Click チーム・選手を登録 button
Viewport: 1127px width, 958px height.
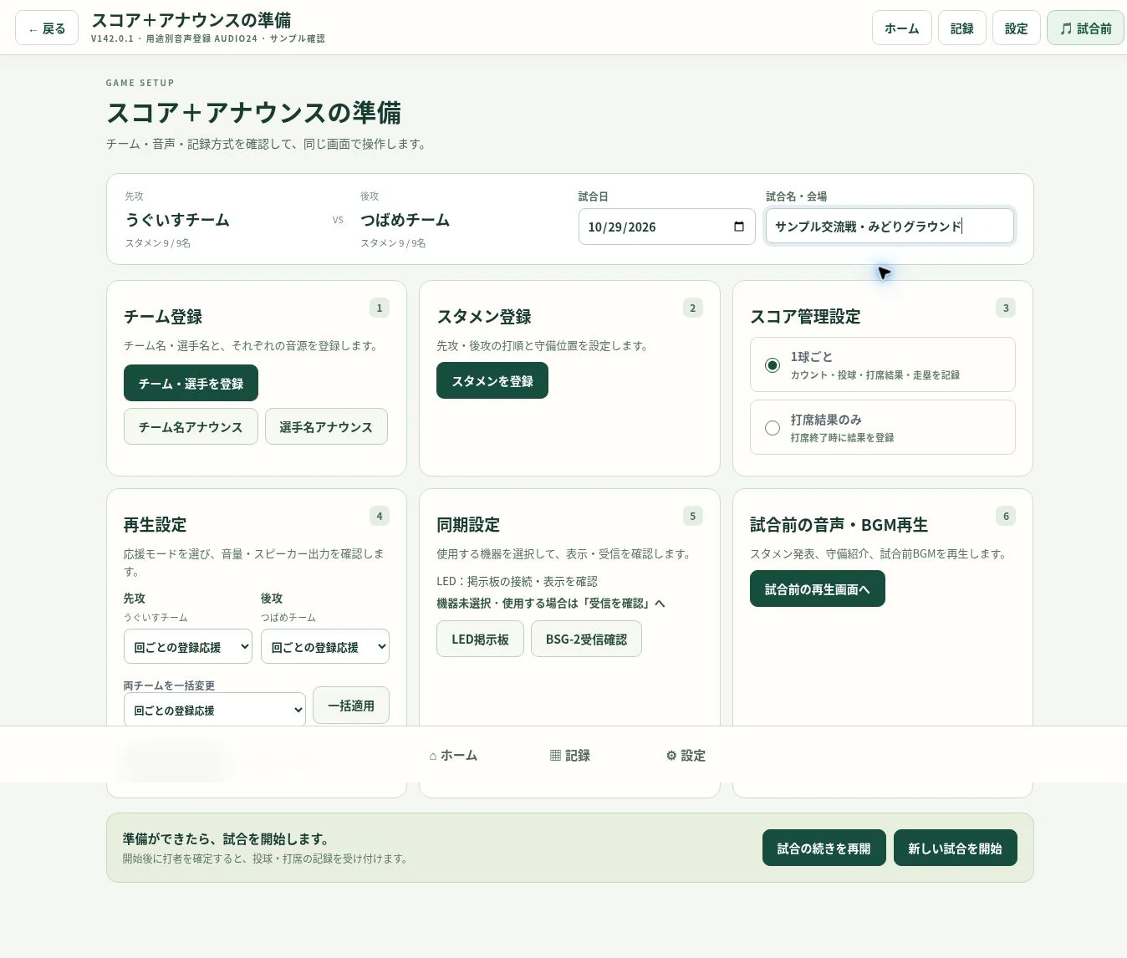[191, 383]
